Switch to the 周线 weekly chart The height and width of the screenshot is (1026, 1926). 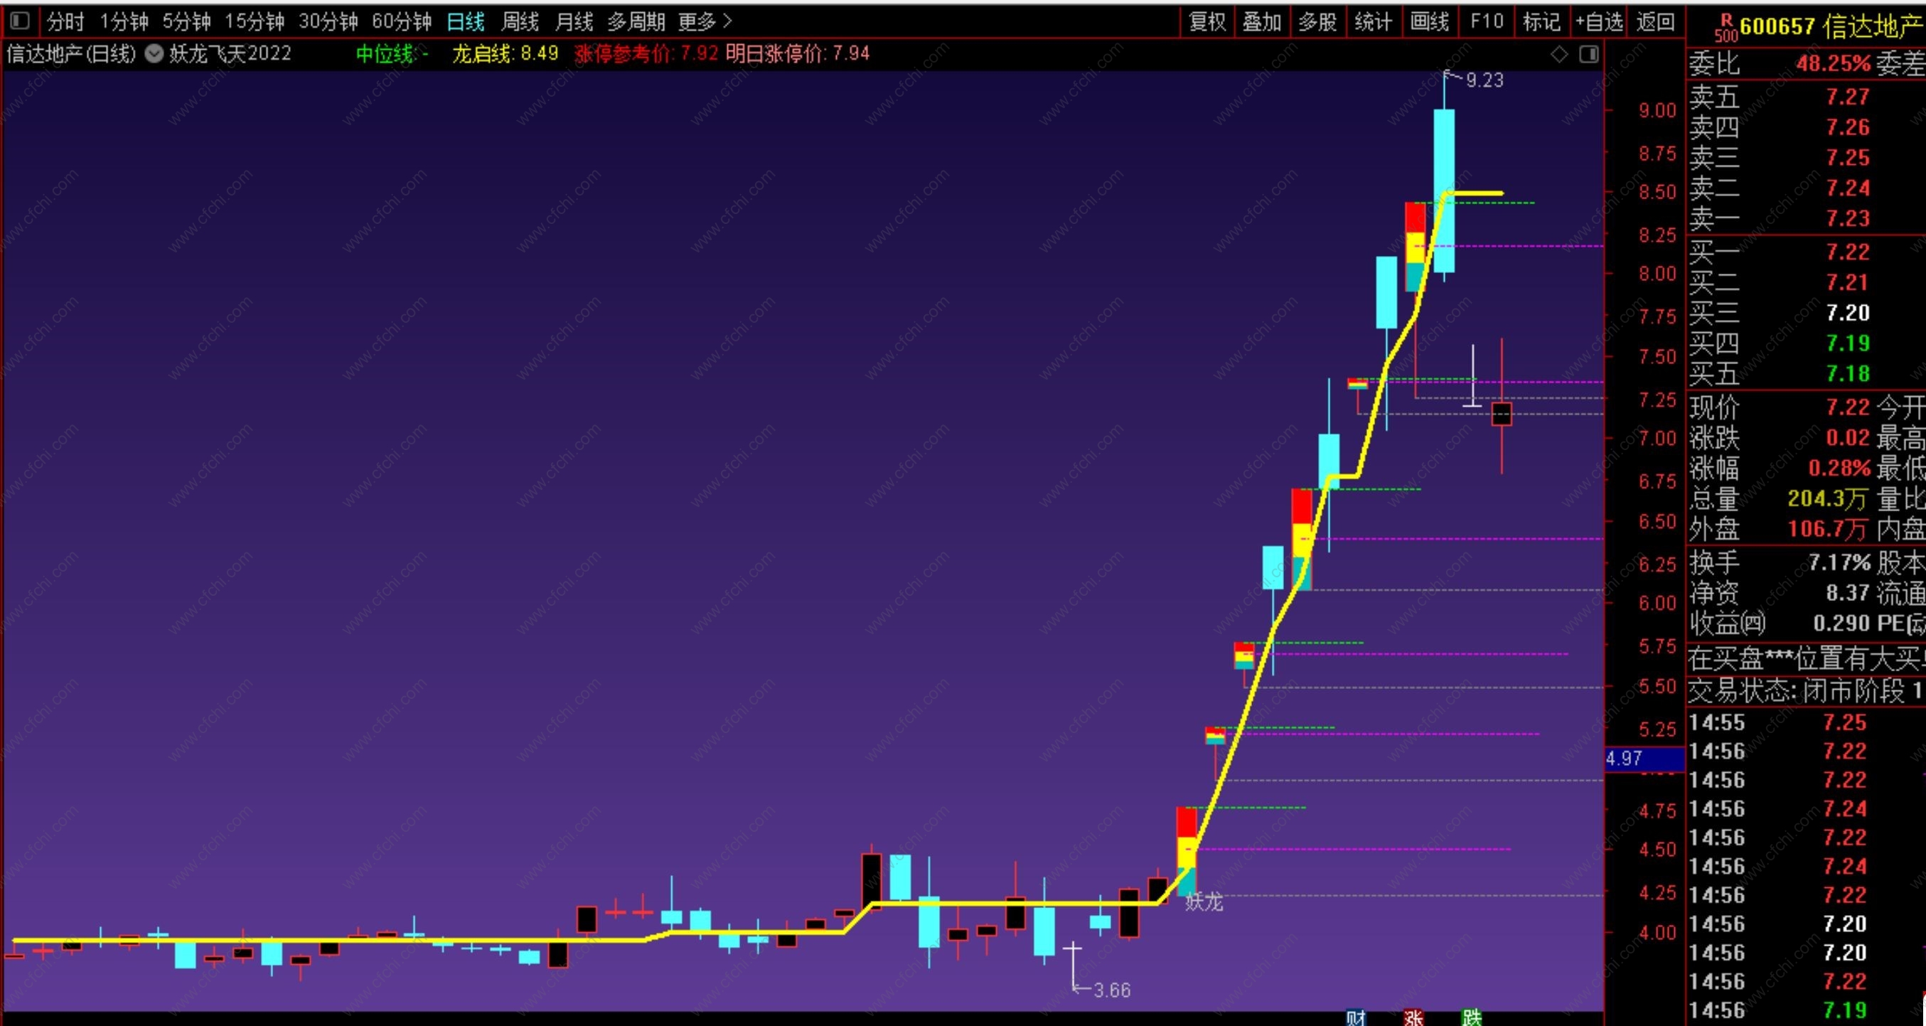(x=520, y=21)
